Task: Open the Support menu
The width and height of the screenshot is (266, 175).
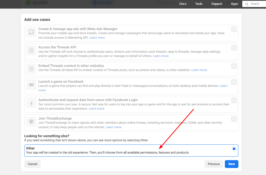Action: click(x=216, y=4)
